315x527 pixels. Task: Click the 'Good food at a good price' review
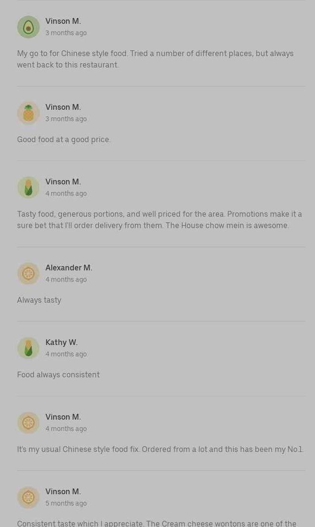[64, 139]
